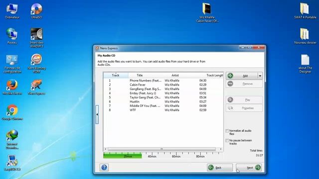
Task: Sort by the Artist column header
Action: click(x=175, y=75)
